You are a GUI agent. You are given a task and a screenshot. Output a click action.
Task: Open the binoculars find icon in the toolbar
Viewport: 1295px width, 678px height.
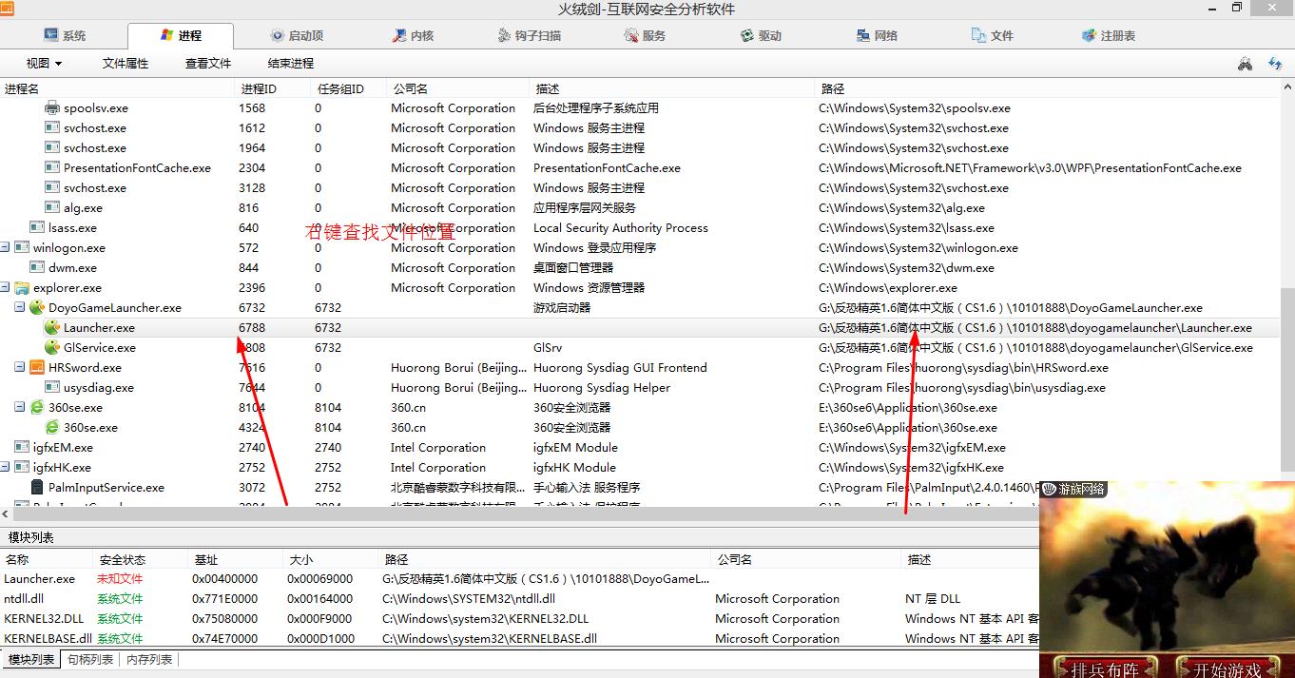coord(1245,64)
